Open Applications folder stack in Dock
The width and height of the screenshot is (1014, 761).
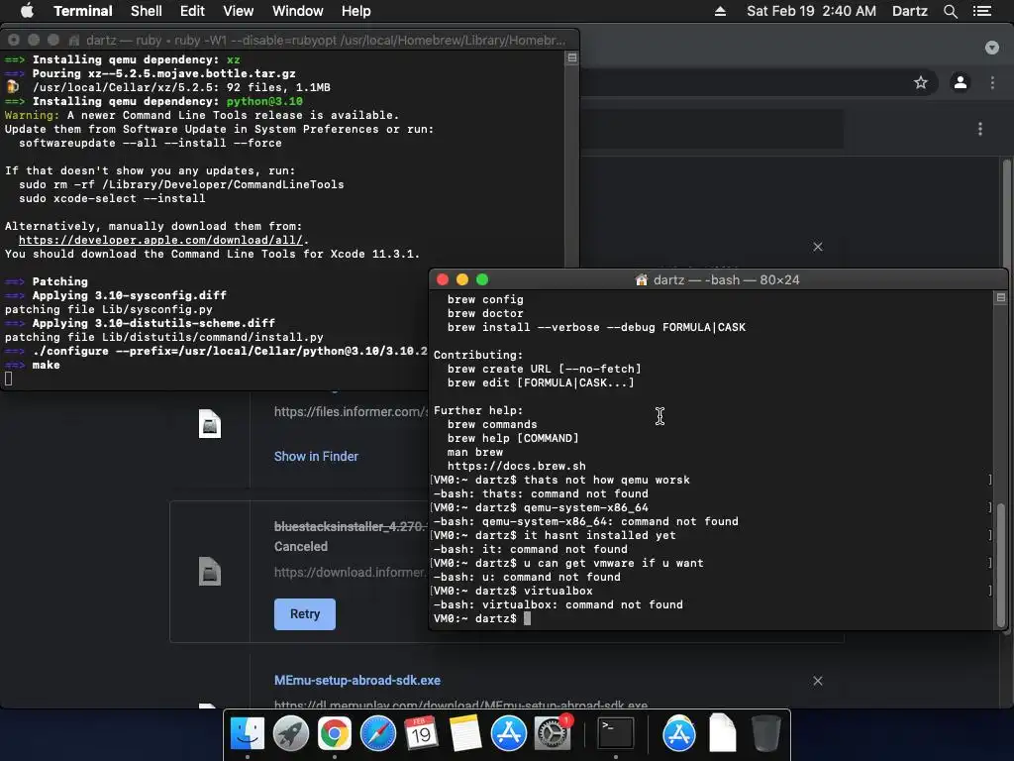tap(678, 733)
